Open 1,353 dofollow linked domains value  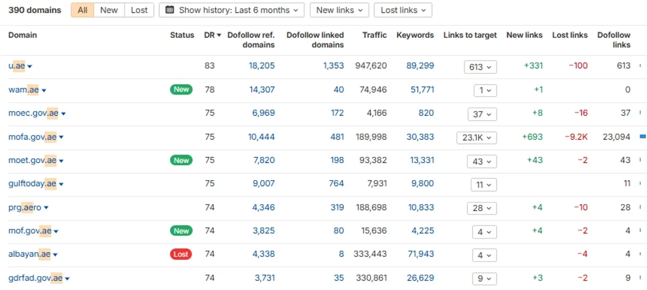click(334, 66)
